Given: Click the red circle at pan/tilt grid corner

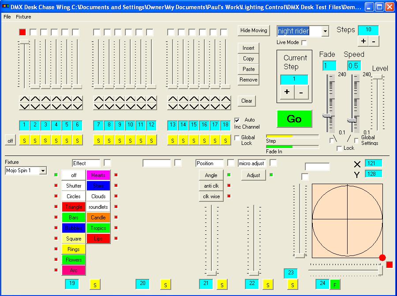Looking at the screenshot, I should [x=382, y=258].
